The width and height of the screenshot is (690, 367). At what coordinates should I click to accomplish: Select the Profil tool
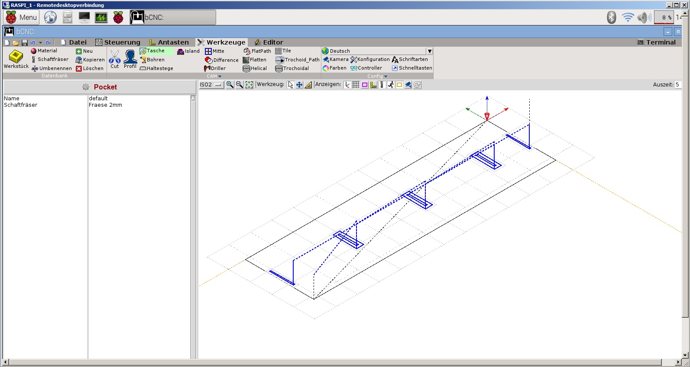130,59
